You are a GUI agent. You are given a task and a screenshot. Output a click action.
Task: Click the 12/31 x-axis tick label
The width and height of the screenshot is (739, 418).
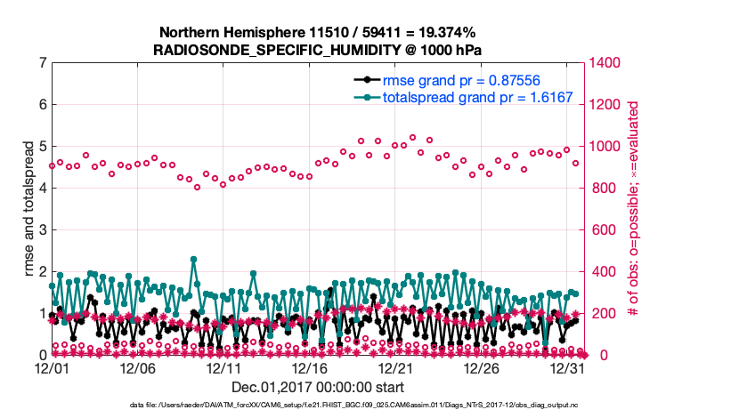[568, 368]
